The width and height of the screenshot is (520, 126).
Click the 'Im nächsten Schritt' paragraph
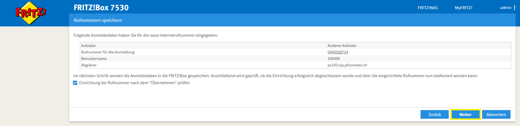pos(276,76)
